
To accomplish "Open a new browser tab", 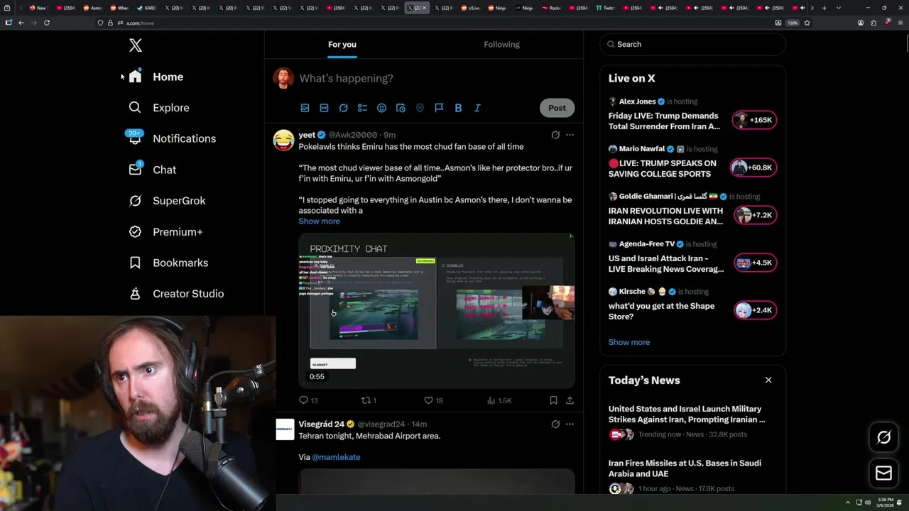I will pyautogui.click(x=824, y=8).
